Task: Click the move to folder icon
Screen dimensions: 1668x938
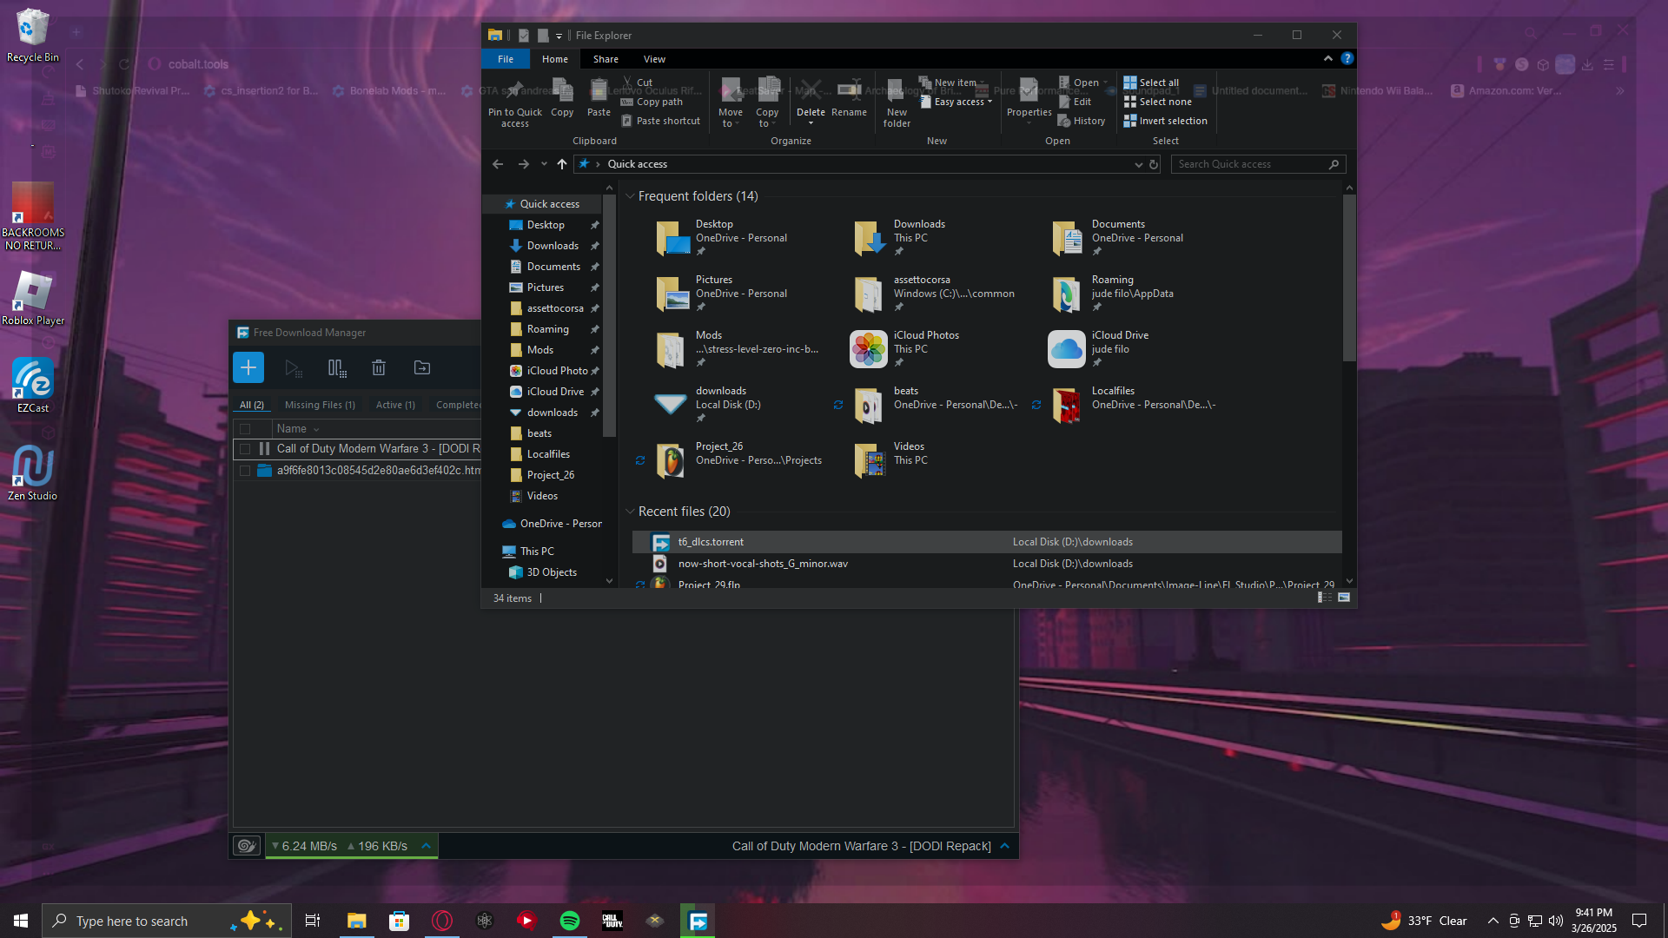Action: point(422,368)
